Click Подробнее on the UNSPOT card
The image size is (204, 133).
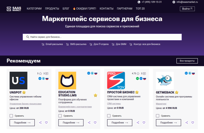coord(22,123)
